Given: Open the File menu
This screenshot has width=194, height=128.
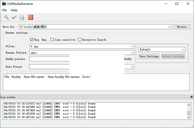Looking at the screenshot, I should coord(5,10).
